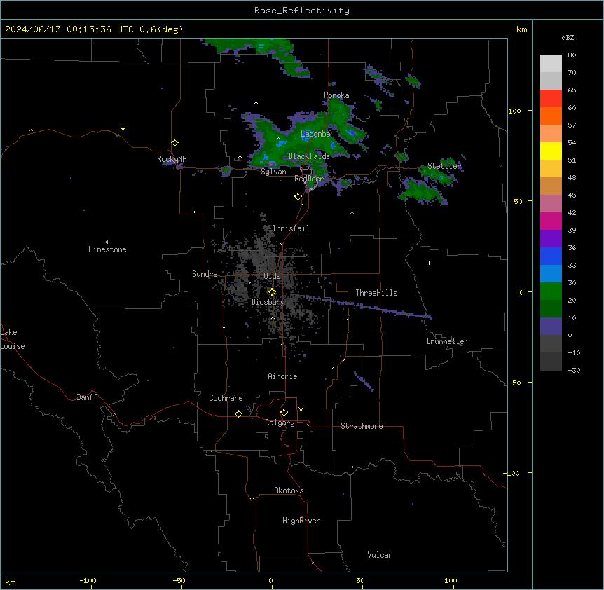Click the yellow v marker northeast of Calgary
The width and height of the screenshot is (604, 590).
(x=301, y=409)
